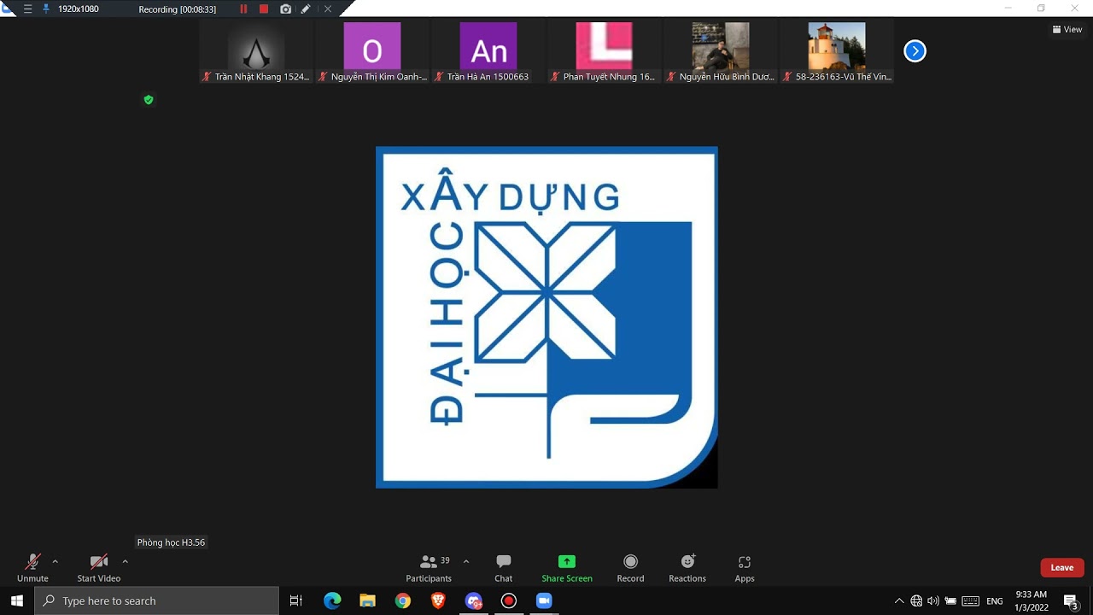This screenshot has width=1093, height=615.
Task: Click the green Share Screen button
Action: click(x=567, y=568)
